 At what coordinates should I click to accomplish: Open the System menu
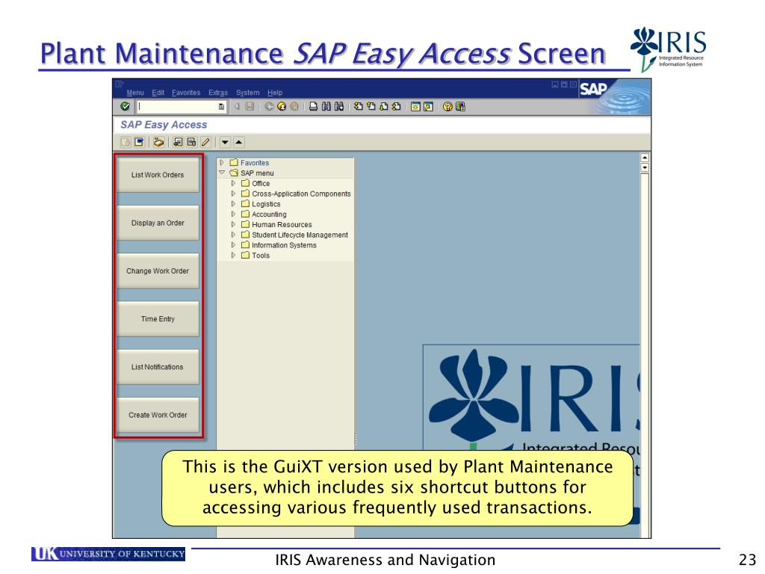(248, 93)
